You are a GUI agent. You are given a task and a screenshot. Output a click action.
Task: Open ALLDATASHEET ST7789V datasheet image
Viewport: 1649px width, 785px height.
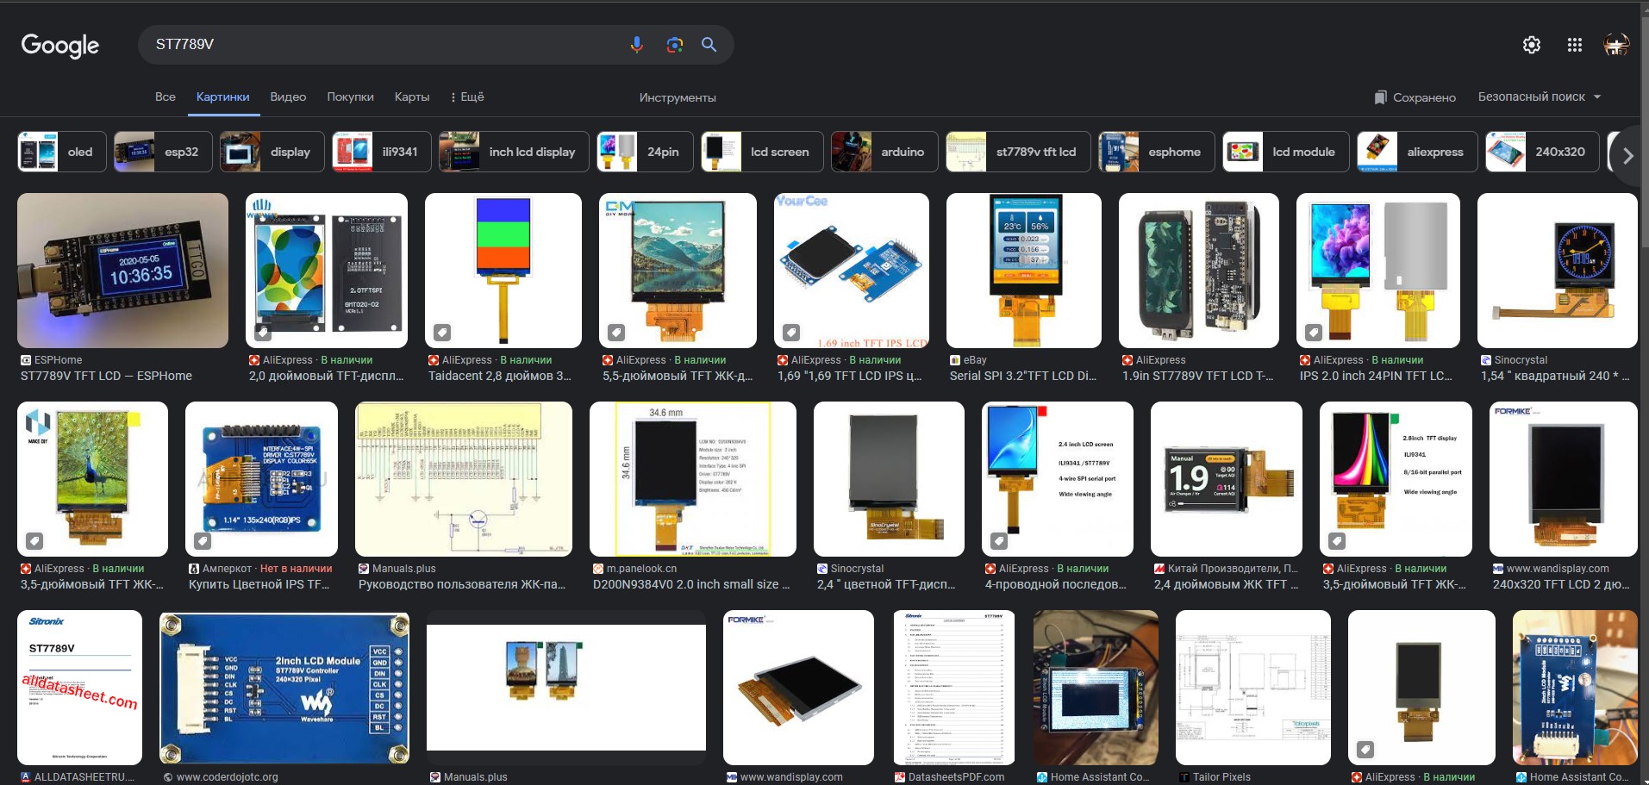pos(79,688)
